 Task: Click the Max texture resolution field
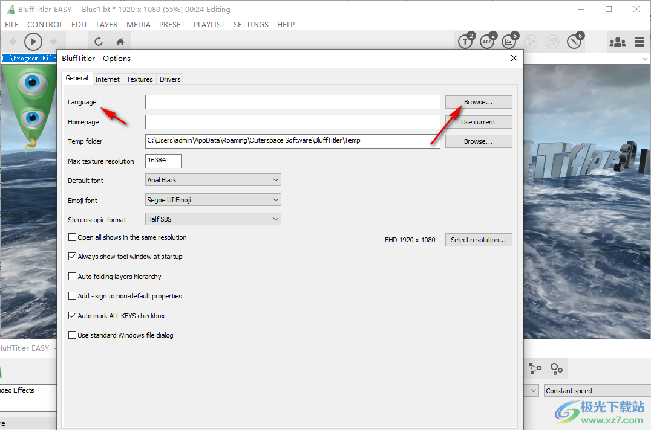[x=163, y=161]
